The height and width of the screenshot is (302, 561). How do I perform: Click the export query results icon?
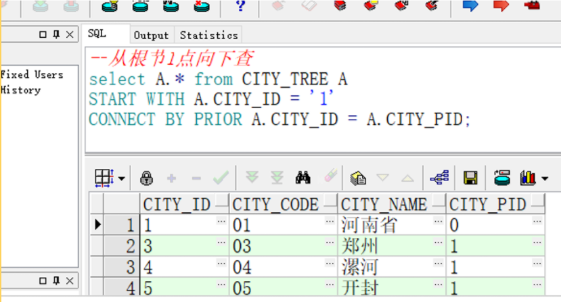[358, 178]
